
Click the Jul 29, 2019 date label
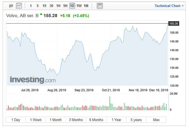30,90
